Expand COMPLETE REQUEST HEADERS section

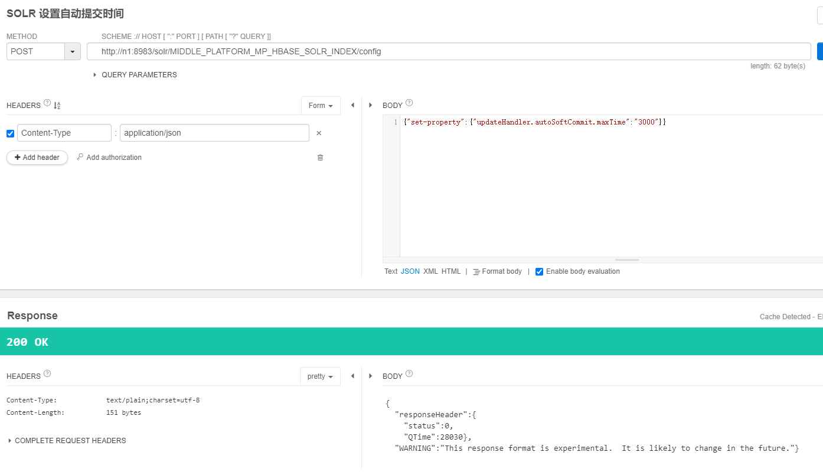click(x=67, y=441)
